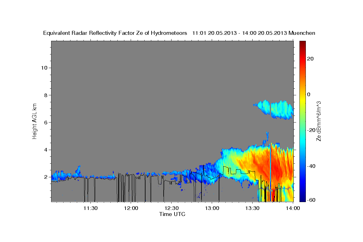The height and width of the screenshot is (242, 363).
Task: Click the "13:00" time tick label
Action: [x=212, y=208]
